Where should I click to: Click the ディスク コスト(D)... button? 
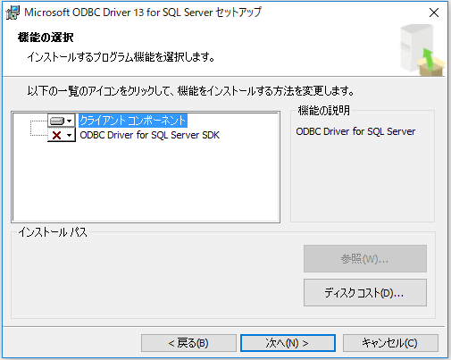pos(365,293)
